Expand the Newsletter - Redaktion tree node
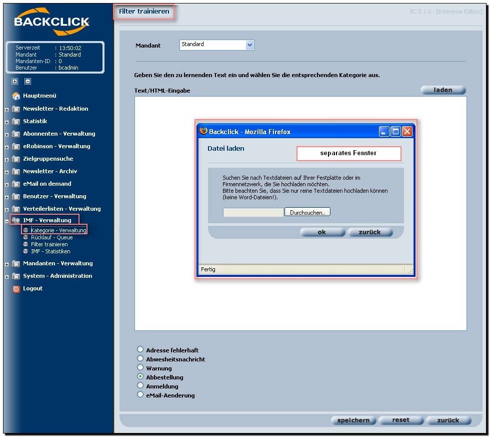Screen dimensions: 490x437 [x=6, y=109]
